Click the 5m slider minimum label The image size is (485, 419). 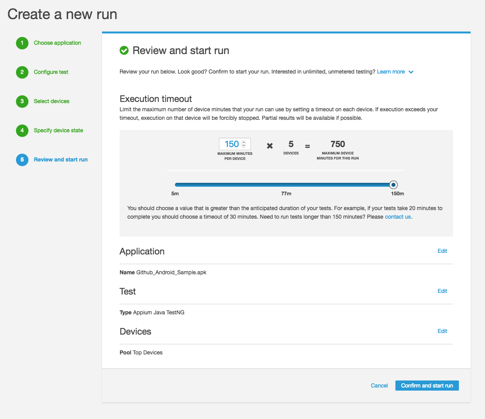(x=175, y=193)
